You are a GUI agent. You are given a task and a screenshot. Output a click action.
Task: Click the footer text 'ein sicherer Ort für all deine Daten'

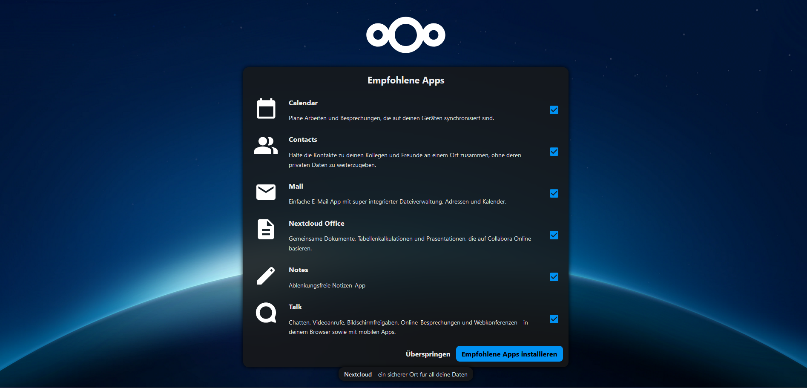pos(423,374)
